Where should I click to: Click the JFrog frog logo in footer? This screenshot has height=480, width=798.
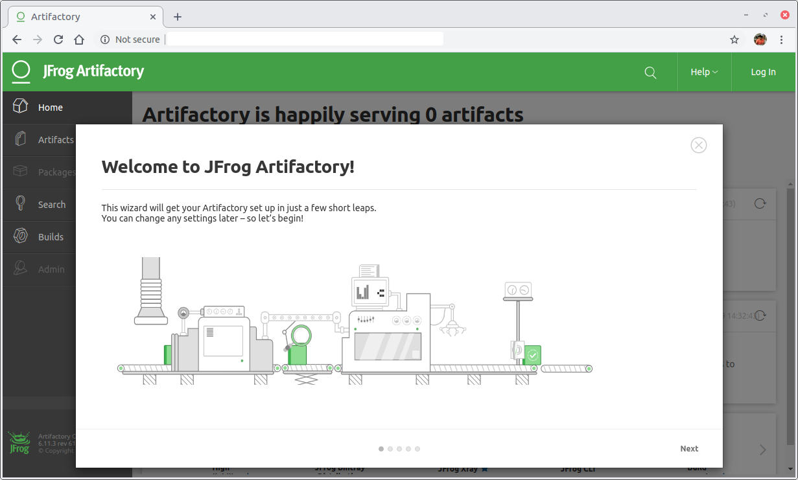[19, 442]
